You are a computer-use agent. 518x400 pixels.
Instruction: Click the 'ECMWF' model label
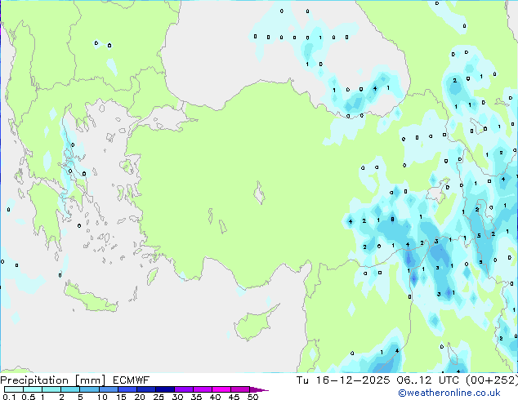[132, 380]
